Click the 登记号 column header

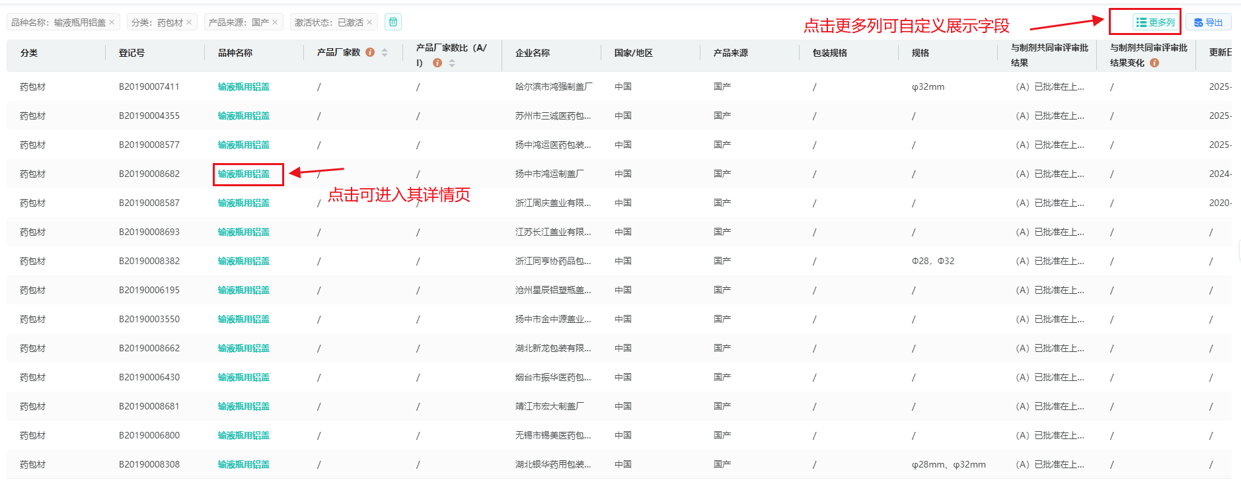pos(132,53)
